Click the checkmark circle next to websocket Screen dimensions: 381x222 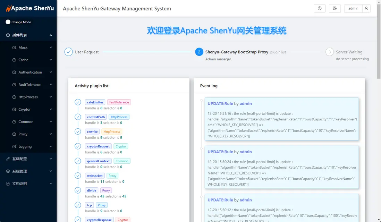tap(78, 176)
